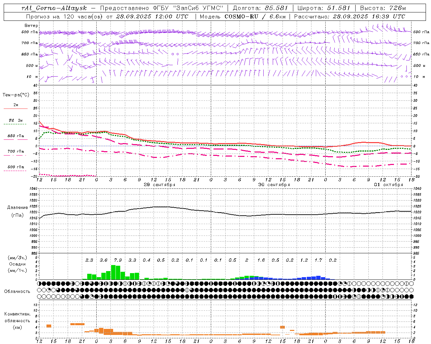Click the left 10 м wind level label
Viewport: 431px width, 344px height.
coord(32,77)
